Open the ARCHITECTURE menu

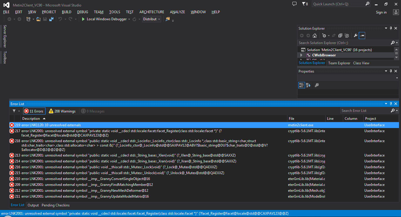coord(152,12)
